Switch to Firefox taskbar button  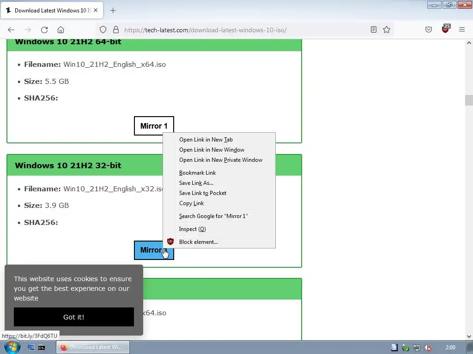click(93, 348)
